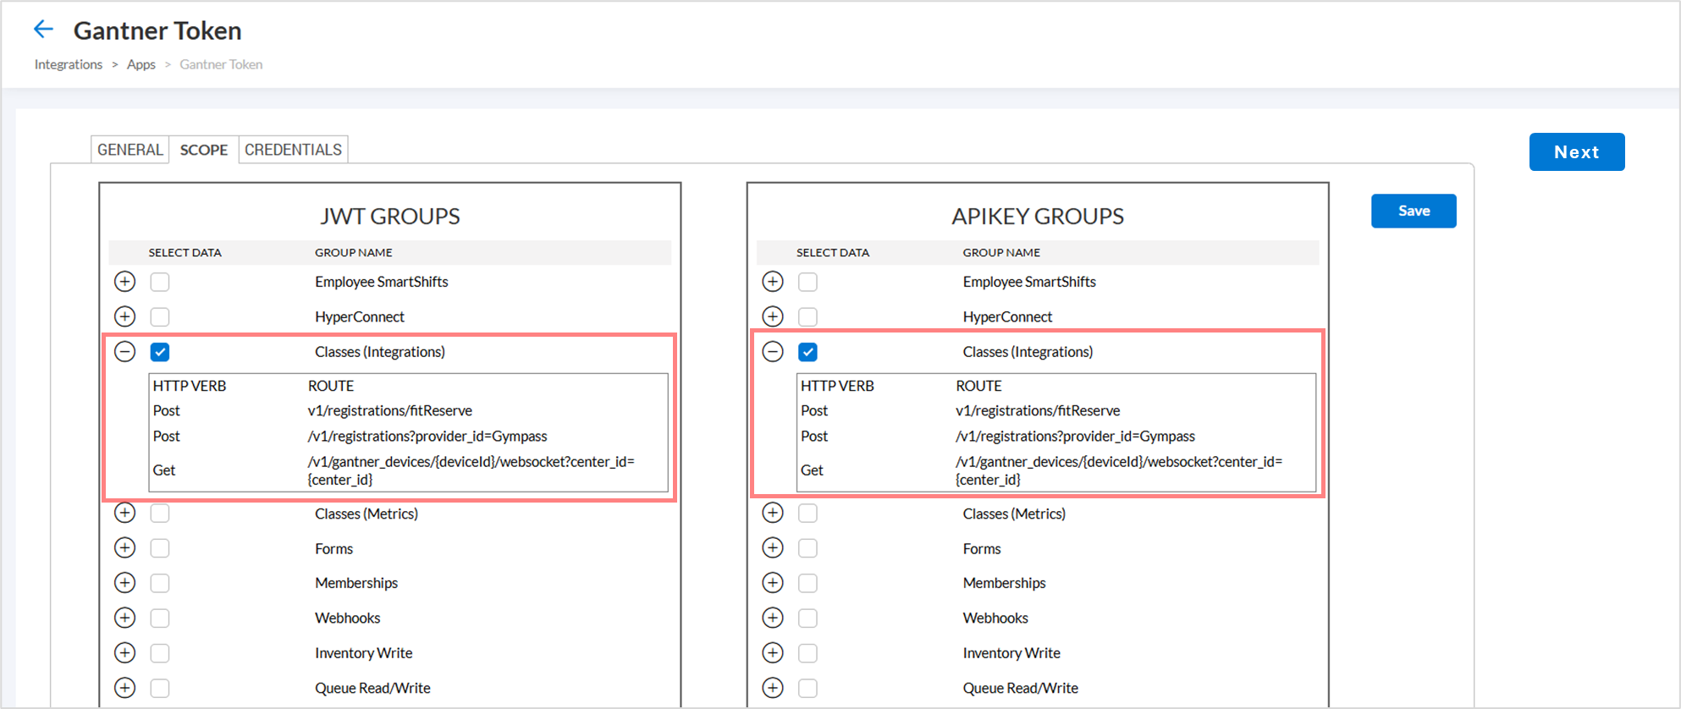The width and height of the screenshot is (1681, 709).
Task: Expand APIKEY Webhooks group
Action: coord(773,618)
